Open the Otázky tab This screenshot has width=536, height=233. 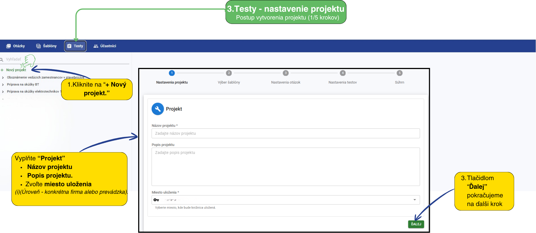(16, 46)
